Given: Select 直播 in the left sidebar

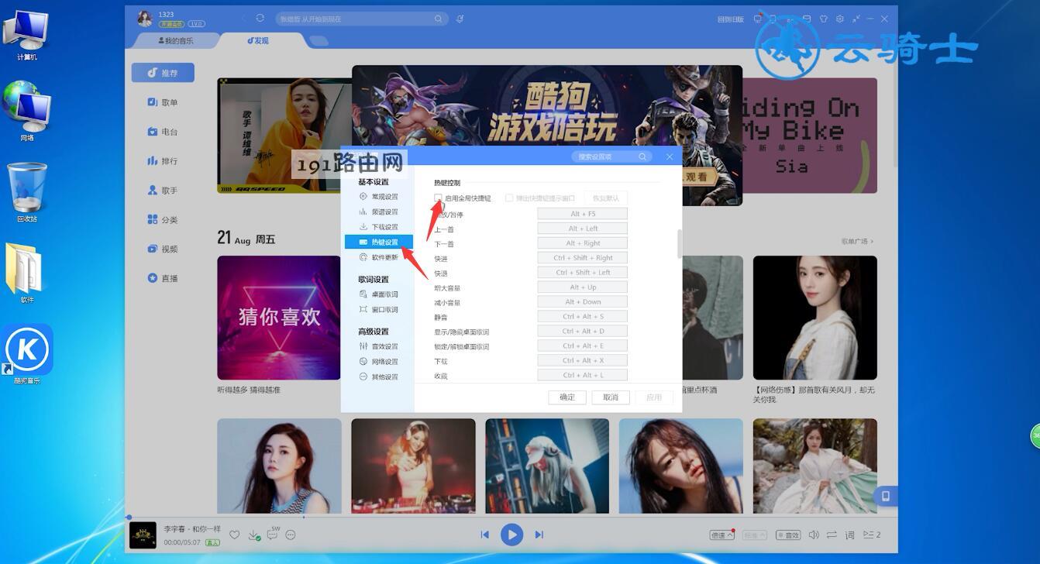Looking at the screenshot, I should coord(163,278).
